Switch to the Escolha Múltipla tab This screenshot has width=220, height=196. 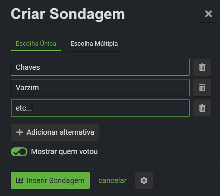(x=94, y=43)
